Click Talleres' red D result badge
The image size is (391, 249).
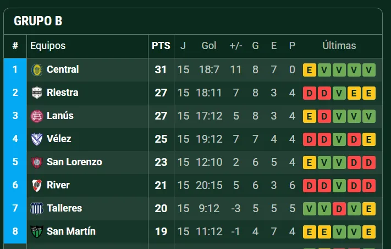pyautogui.click(x=339, y=209)
